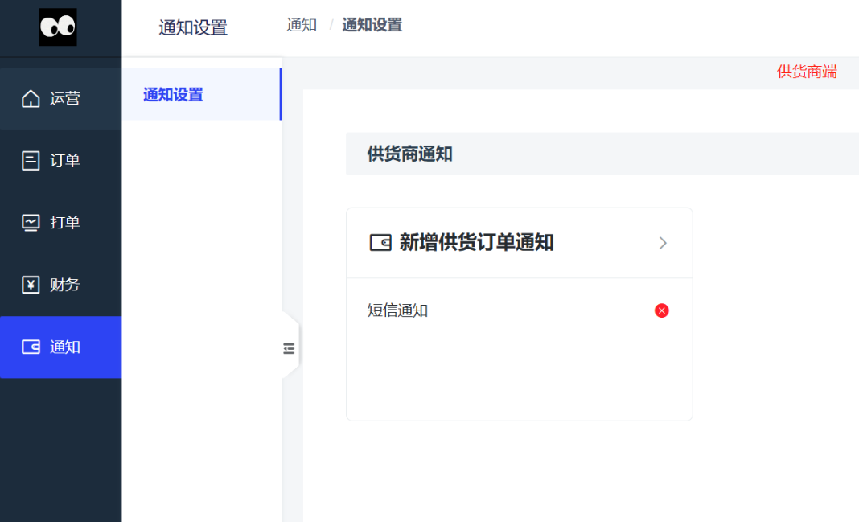Click the 供货商通知 section header

click(409, 154)
